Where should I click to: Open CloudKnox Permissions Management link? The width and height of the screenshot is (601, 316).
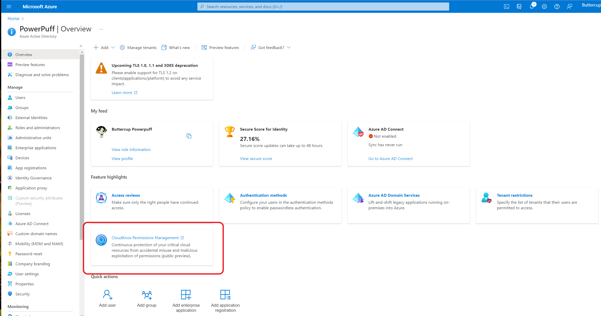[x=145, y=238]
